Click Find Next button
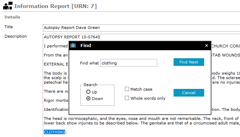This screenshot has height=137, width=240. click(x=189, y=62)
